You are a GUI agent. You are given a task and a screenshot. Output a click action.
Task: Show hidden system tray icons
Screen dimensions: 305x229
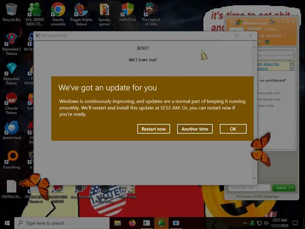click(245, 223)
